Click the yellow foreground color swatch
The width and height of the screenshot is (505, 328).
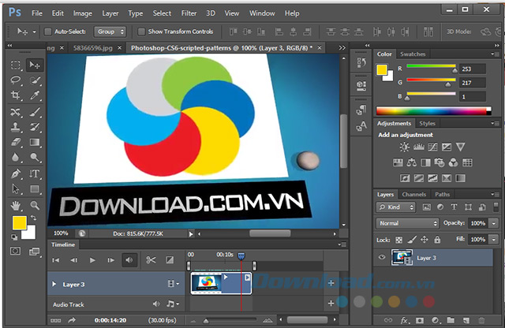coord(20,223)
